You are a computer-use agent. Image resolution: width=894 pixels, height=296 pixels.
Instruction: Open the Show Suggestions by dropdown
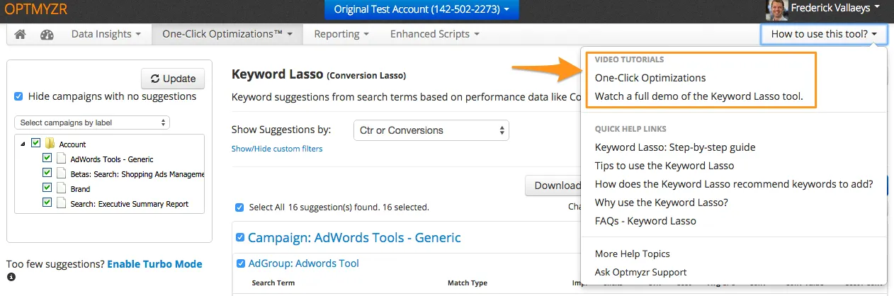point(431,130)
